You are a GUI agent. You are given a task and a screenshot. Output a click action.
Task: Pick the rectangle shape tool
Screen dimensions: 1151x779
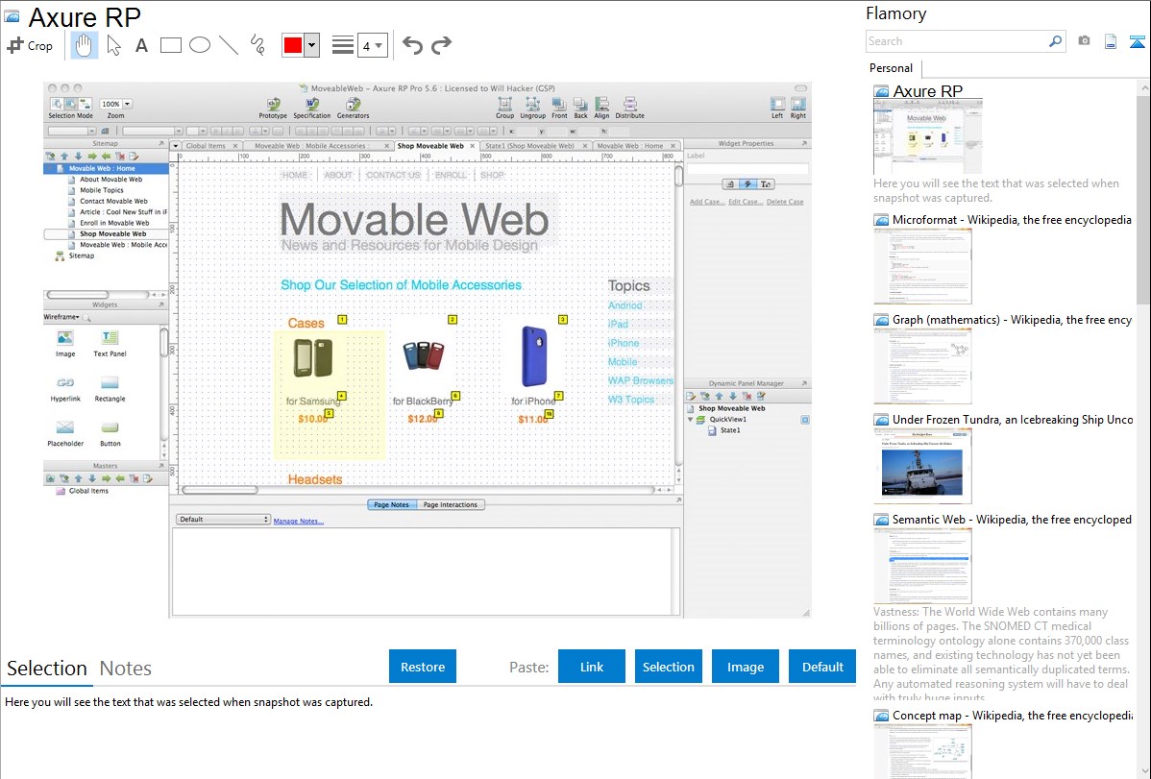point(170,45)
